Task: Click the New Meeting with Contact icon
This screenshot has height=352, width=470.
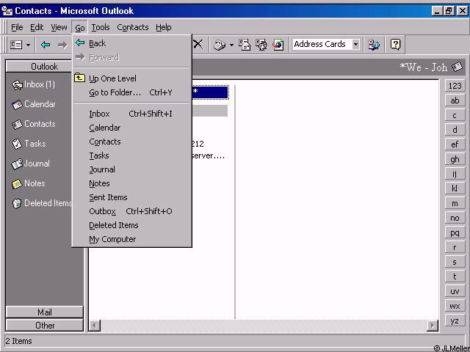Action: tap(261, 45)
